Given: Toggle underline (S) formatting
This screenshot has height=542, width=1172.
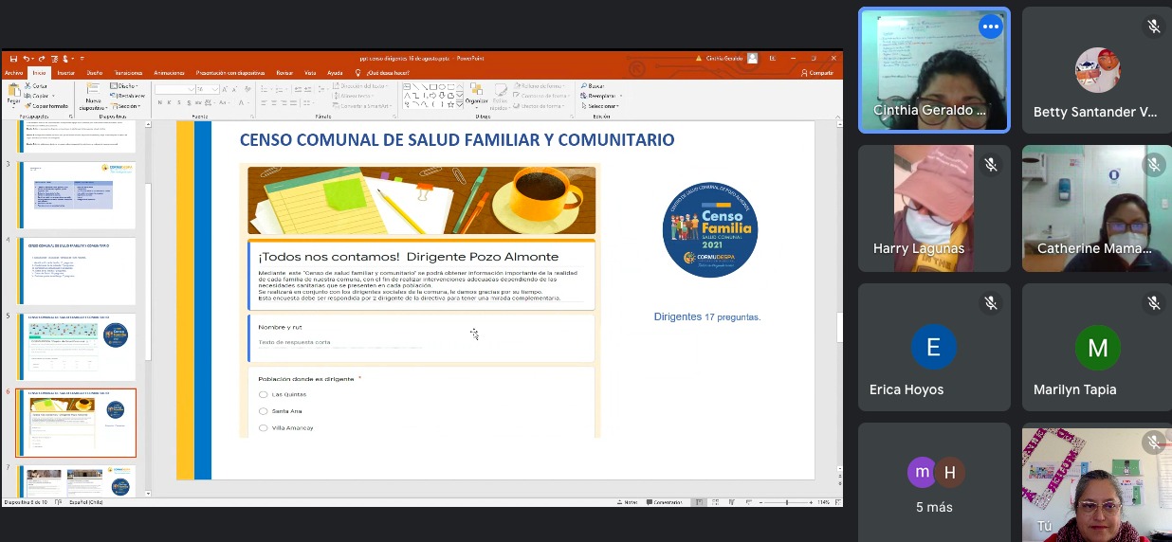Looking at the screenshot, I should click(x=178, y=102).
